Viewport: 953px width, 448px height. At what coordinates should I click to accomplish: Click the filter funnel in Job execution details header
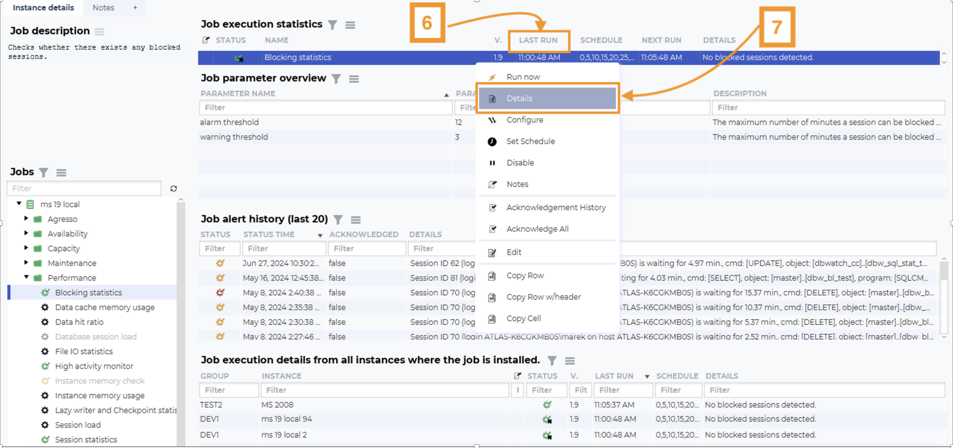(x=552, y=361)
